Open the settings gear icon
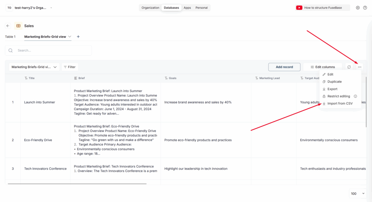 pos(358,8)
